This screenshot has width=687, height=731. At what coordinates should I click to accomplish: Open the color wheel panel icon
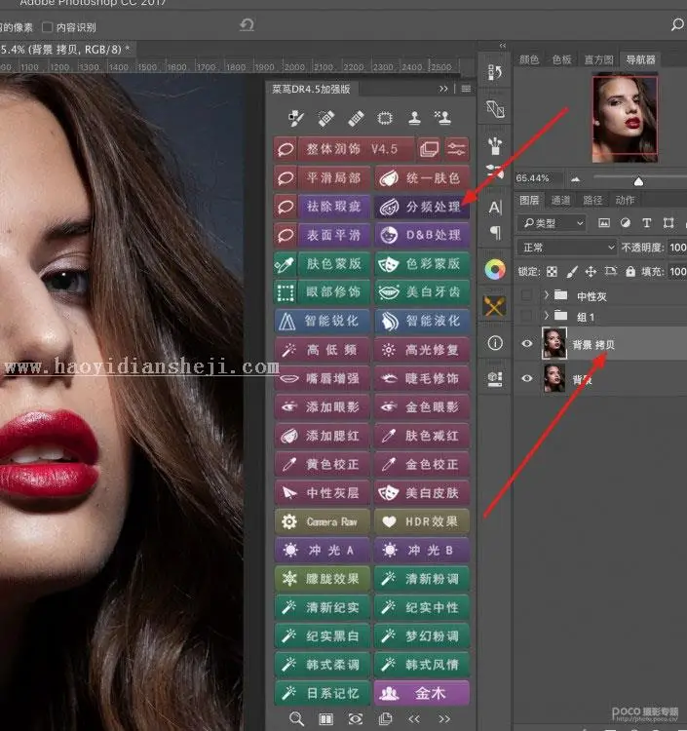coord(495,269)
